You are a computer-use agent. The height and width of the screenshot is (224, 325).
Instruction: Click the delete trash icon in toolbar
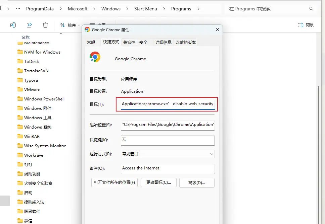coord(45,25)
